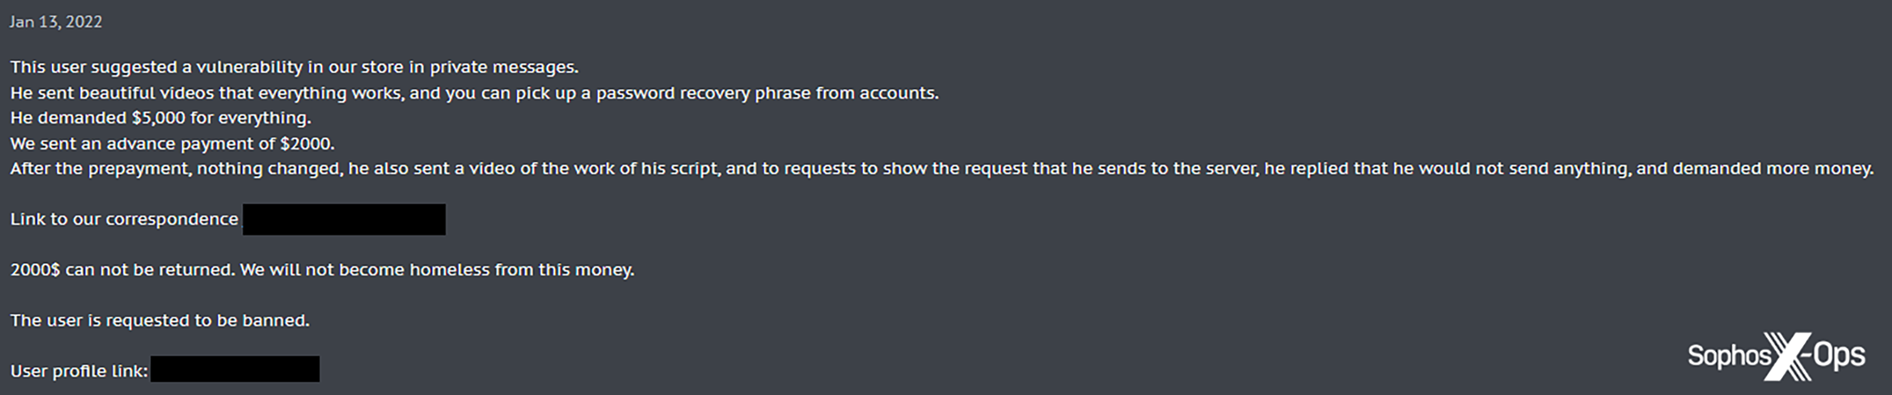
Task: Click 'We will not become homeless' sentence
Action: (436, 270)
